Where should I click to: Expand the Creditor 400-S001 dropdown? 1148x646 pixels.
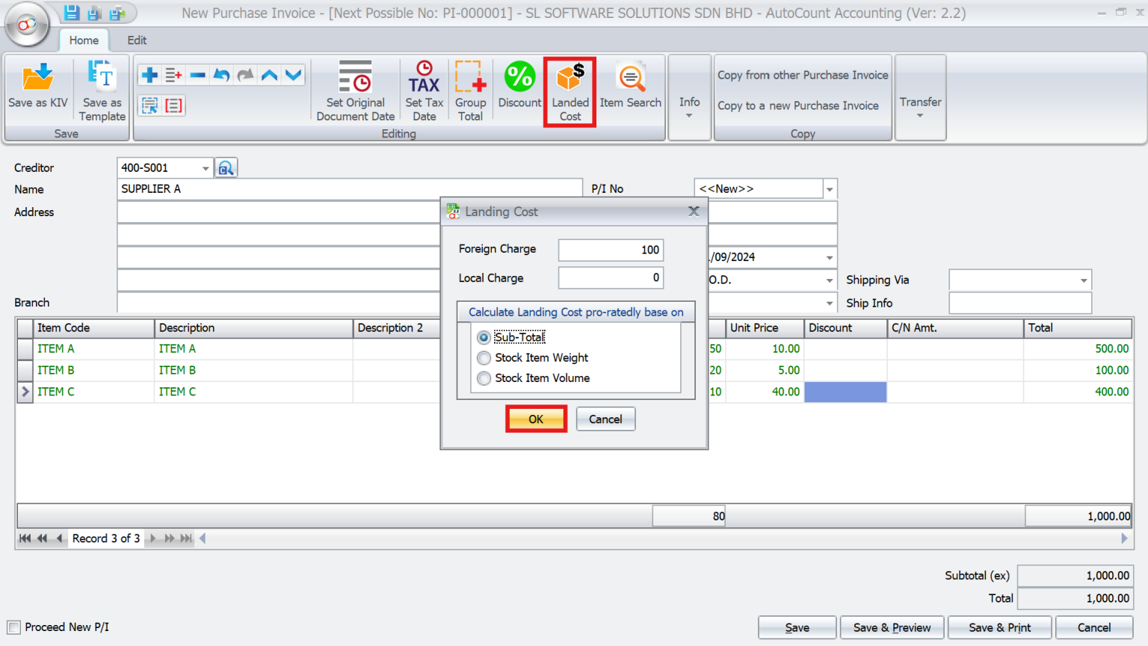(x=206, y=168)
